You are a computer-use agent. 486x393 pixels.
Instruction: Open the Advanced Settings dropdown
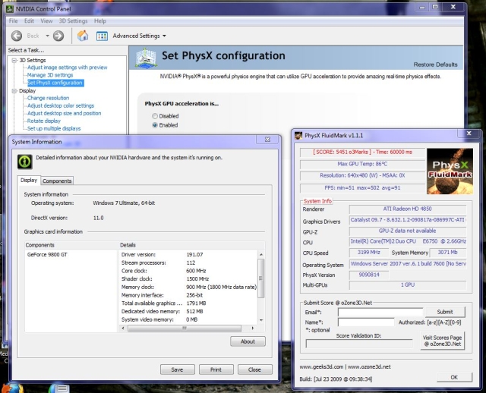139,36
